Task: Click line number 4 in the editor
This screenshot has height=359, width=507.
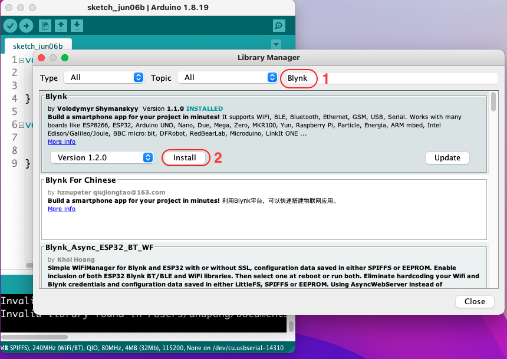Action: pos(15,98)
